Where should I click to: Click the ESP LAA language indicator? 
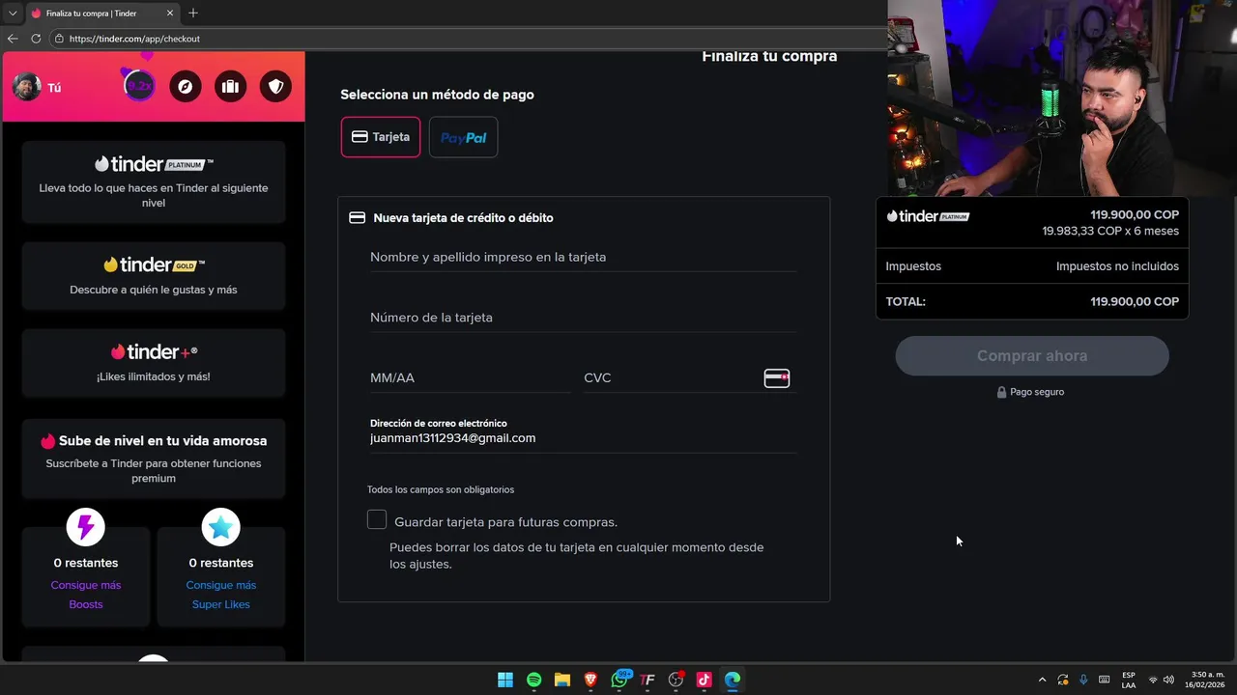[x=1129, y=680]
